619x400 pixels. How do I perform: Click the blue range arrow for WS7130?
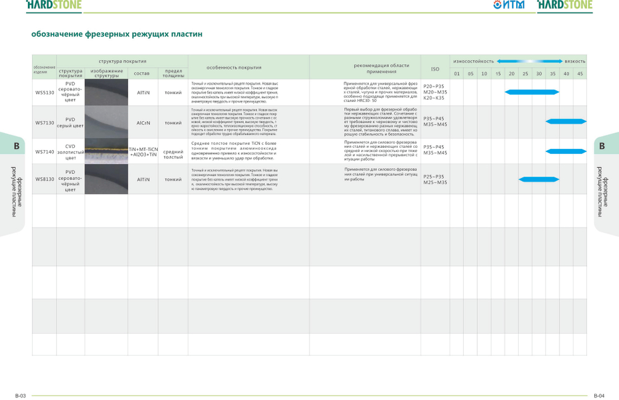point(565,121)
